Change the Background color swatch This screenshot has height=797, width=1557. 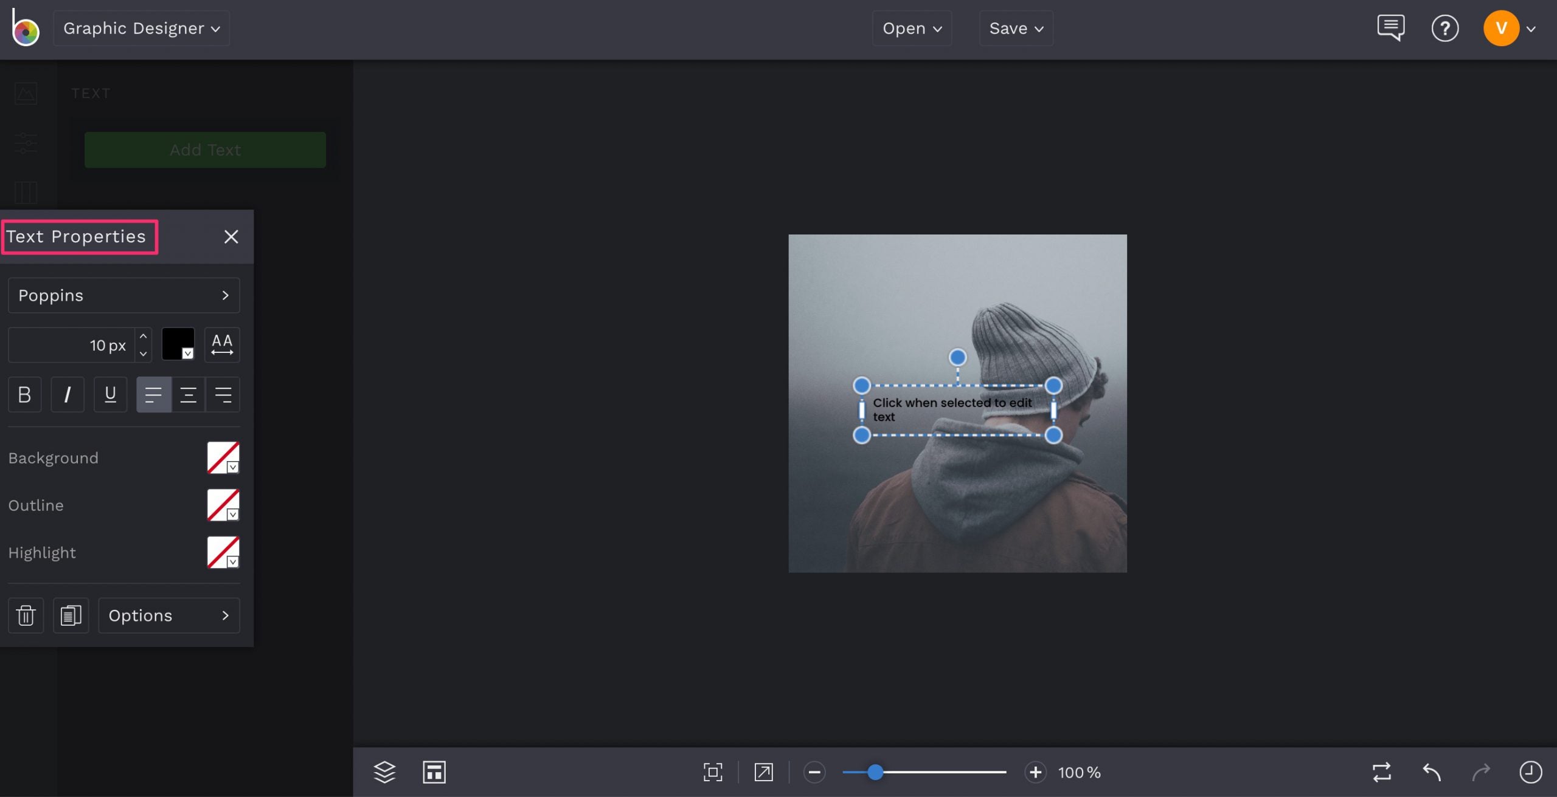[223, 458]
